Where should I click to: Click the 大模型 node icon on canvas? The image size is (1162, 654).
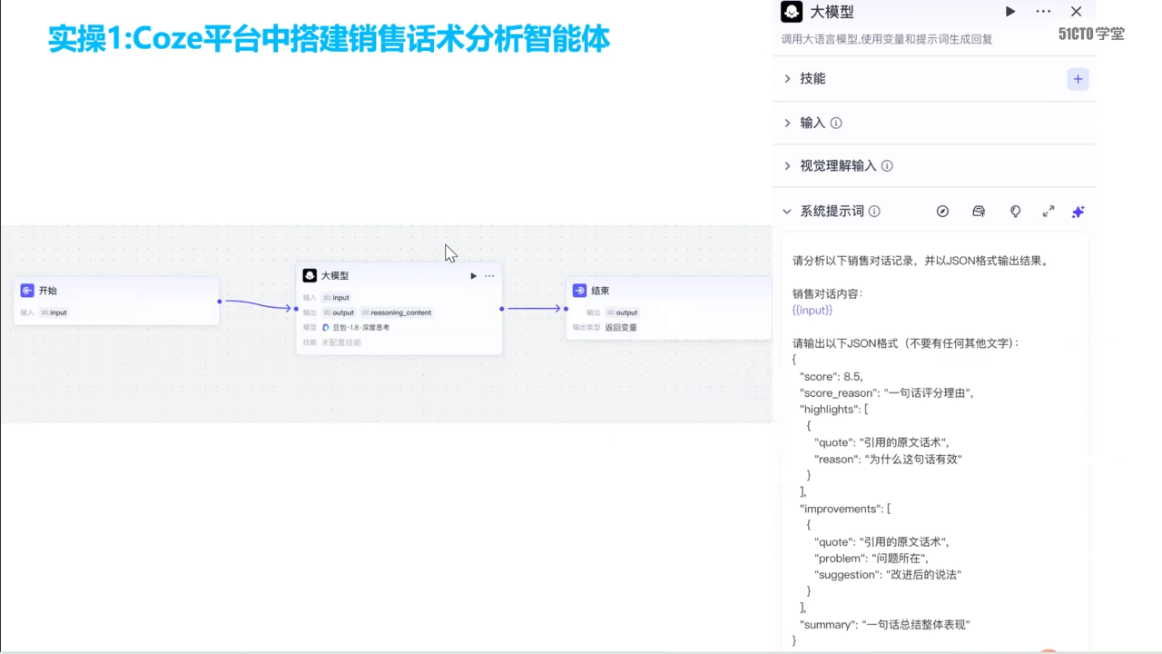click(310, 275)
